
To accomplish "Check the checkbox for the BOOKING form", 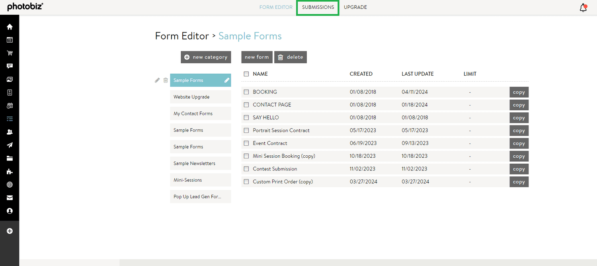I will tap(246, 92).
